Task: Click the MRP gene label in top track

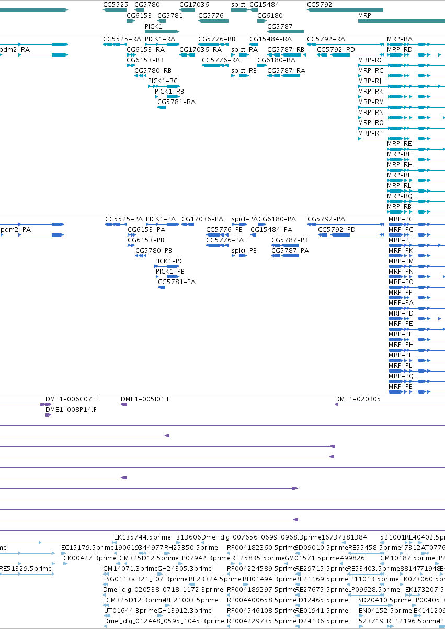Action: coord(364,16)
